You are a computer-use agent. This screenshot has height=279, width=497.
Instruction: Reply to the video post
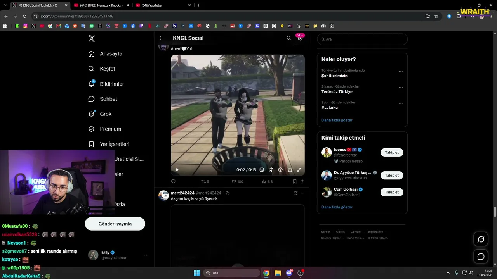173,181
